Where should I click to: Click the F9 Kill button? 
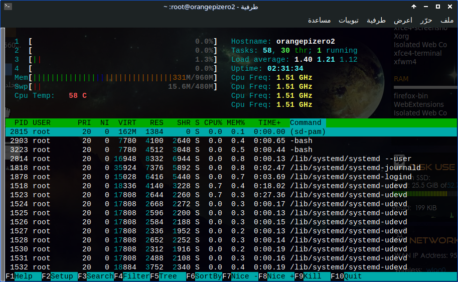312,276
